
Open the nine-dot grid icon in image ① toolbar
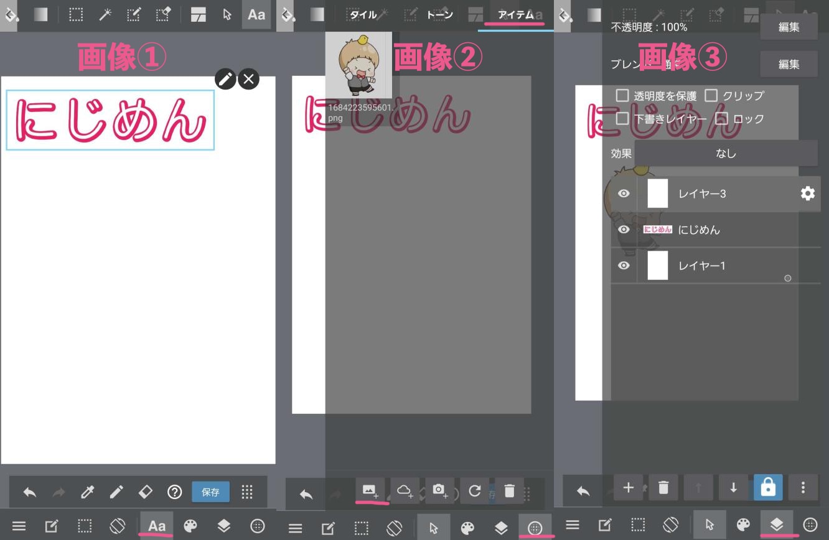pyautogui.click(x=247, y=492)
